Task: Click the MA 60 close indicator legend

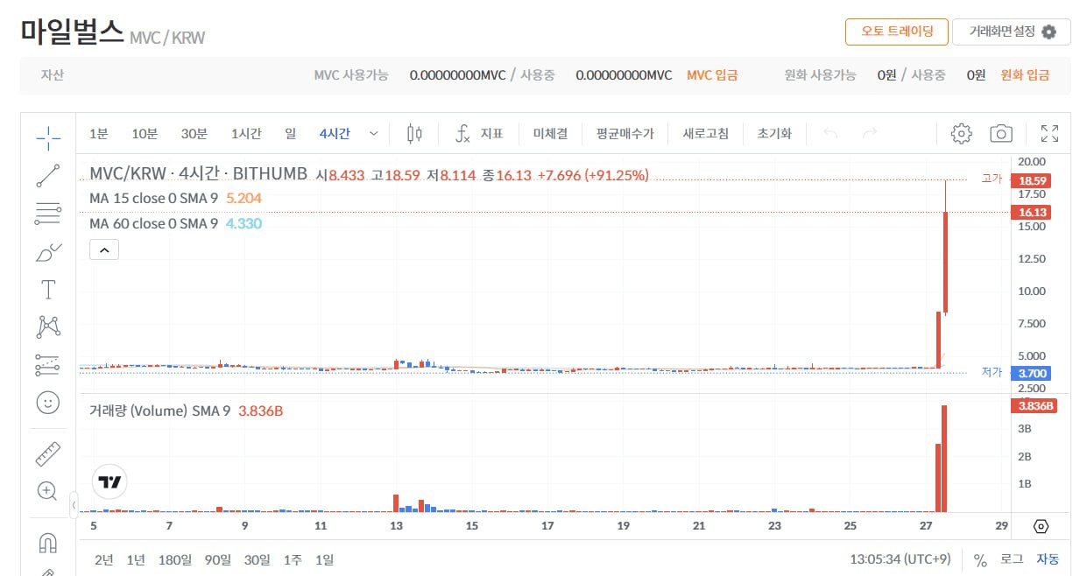Action: click(154, 224)
